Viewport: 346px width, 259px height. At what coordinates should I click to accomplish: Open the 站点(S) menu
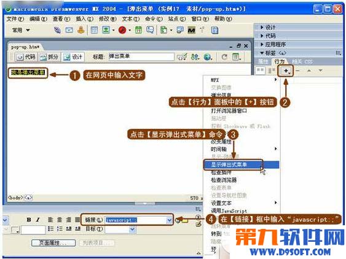177,19
